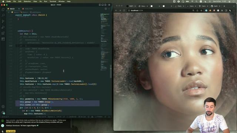Click the macOS date and time
Image resolution: width=237 pixels, height=133 pixels.
[220, 1]
